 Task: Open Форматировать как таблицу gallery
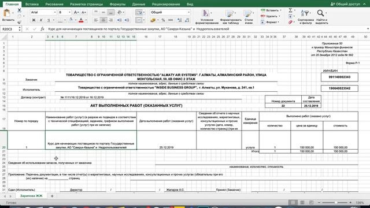coord(231,17)
